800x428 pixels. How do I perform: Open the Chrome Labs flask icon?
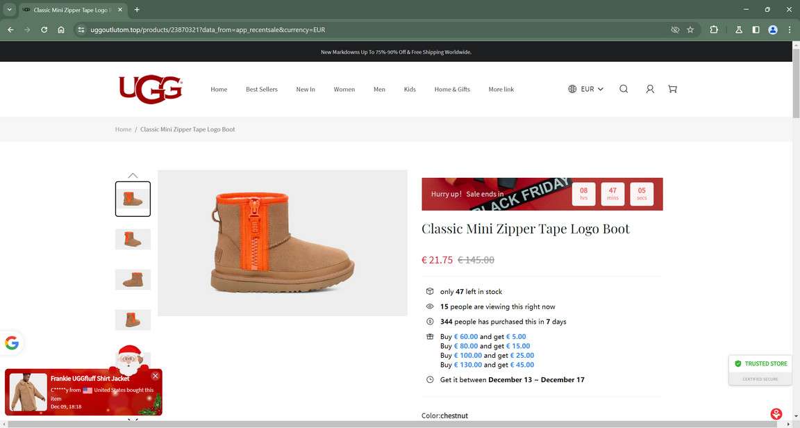pyautogui.click(x=738, y=30)
